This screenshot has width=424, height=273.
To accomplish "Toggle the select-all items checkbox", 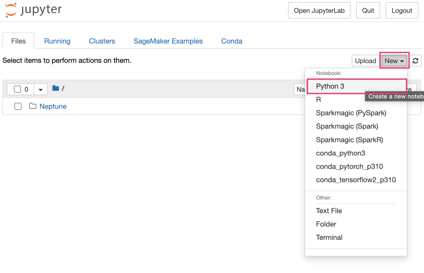I will click(x=18, y=89).
